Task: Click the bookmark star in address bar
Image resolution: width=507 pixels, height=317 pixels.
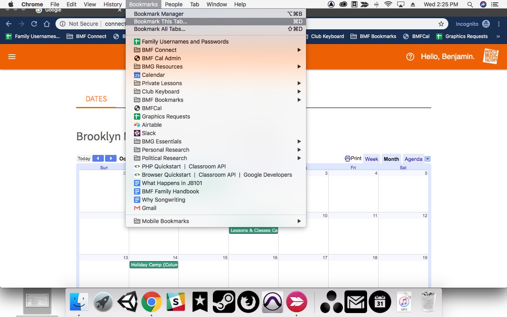Action: [441, 24]
